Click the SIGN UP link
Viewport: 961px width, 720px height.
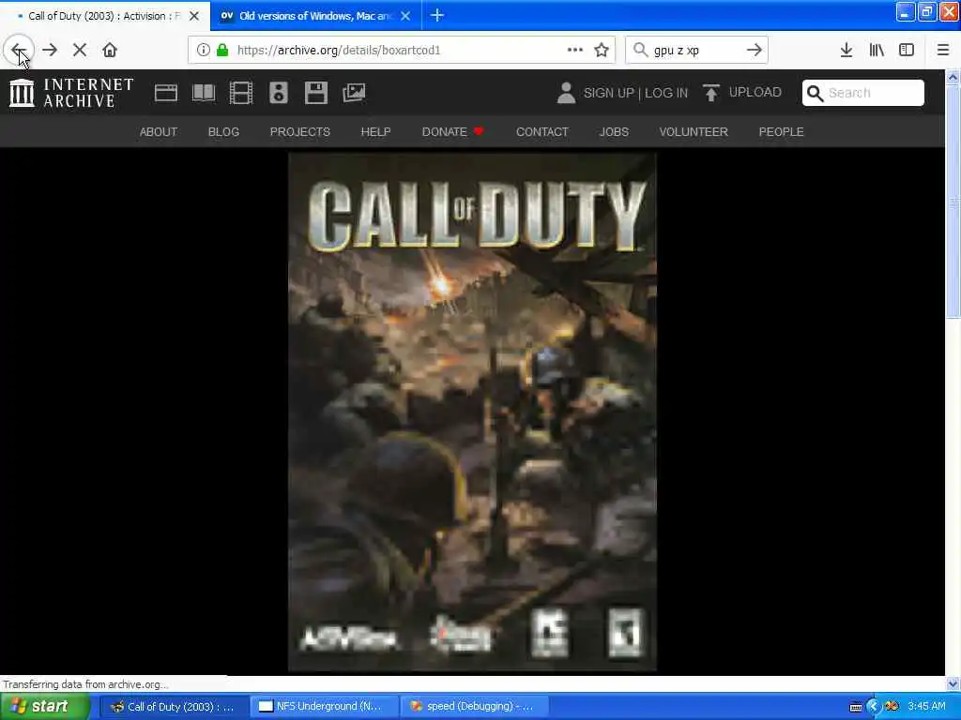coord(608,93)
